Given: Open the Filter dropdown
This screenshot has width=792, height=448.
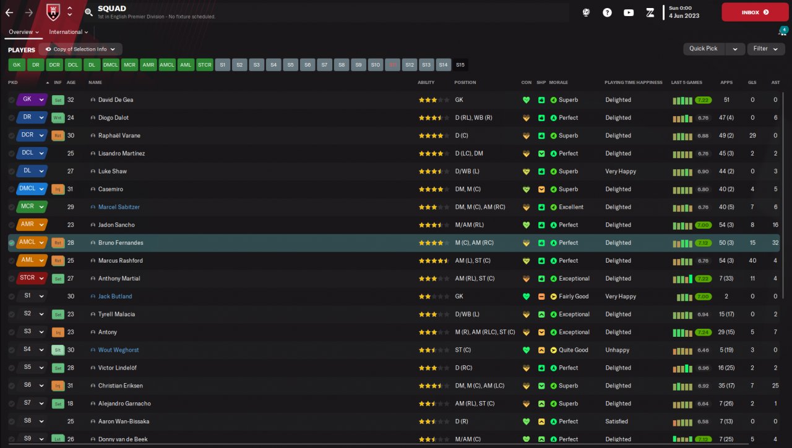Looking at the screenshot, I should 766,49.
